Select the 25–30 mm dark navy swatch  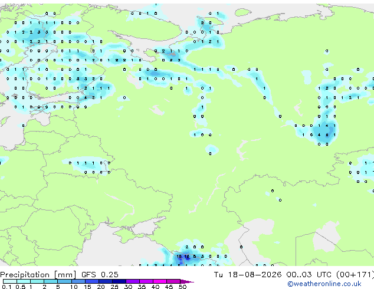[x=119, y=281]
